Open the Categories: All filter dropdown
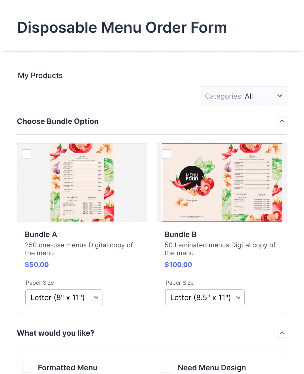 click(x=243, y=96)
